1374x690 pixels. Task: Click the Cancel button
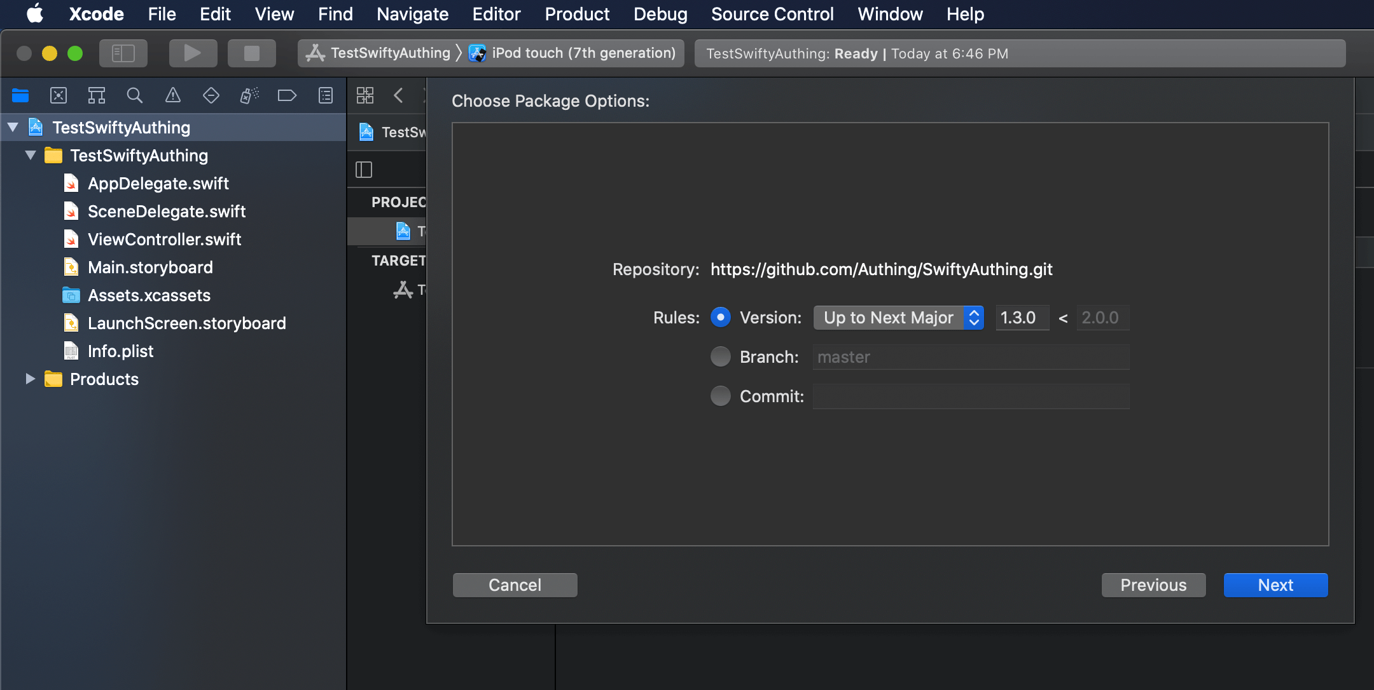tap(515, 585)
